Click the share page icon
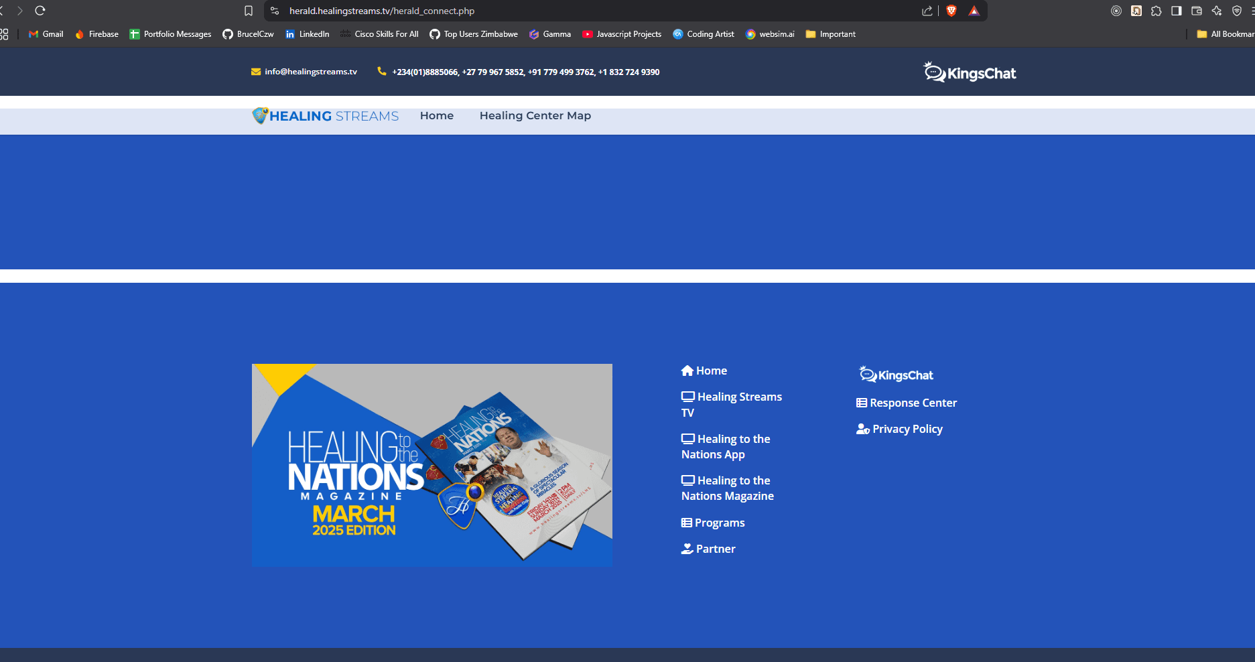1255x662 pixels. coord(927,11)
